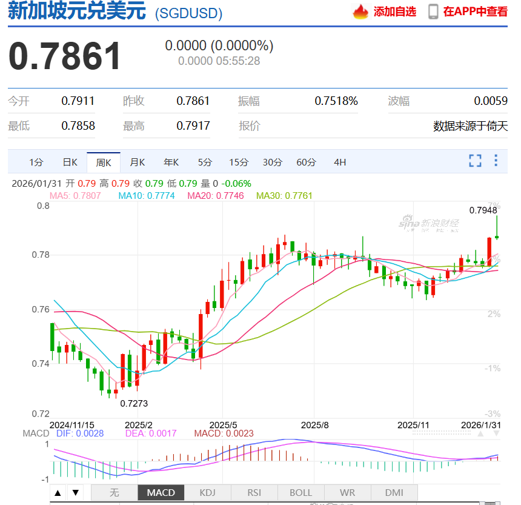Enable the KDJ indicator

207,492
